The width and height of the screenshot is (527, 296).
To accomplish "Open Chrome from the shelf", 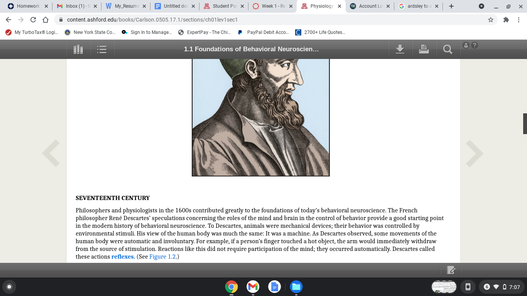I will (231, 287).
